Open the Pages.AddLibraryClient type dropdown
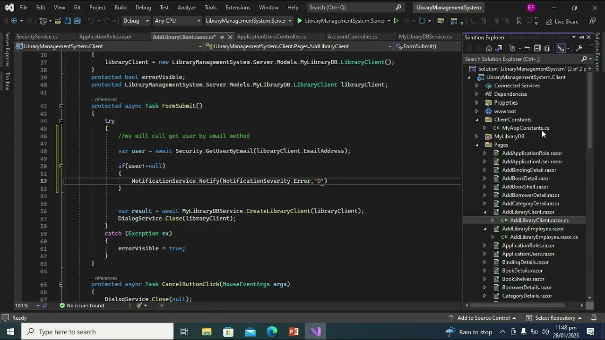 (299, 46)
